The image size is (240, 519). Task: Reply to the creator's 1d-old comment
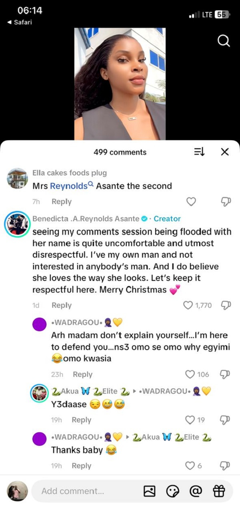point(62,305)
